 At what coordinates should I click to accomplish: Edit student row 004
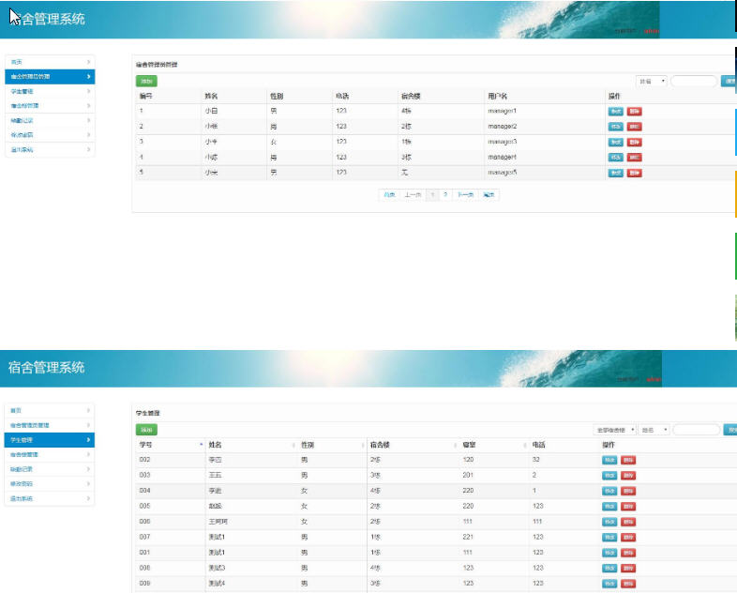coord(609,491)
